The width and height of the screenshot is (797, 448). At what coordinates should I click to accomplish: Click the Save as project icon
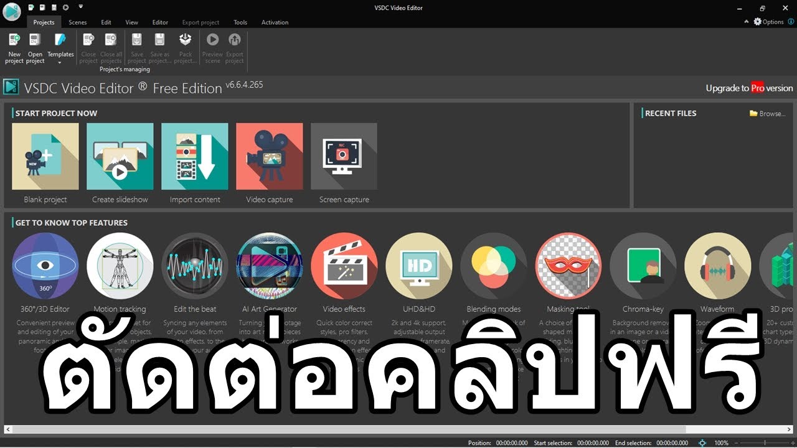click(159, 40)
